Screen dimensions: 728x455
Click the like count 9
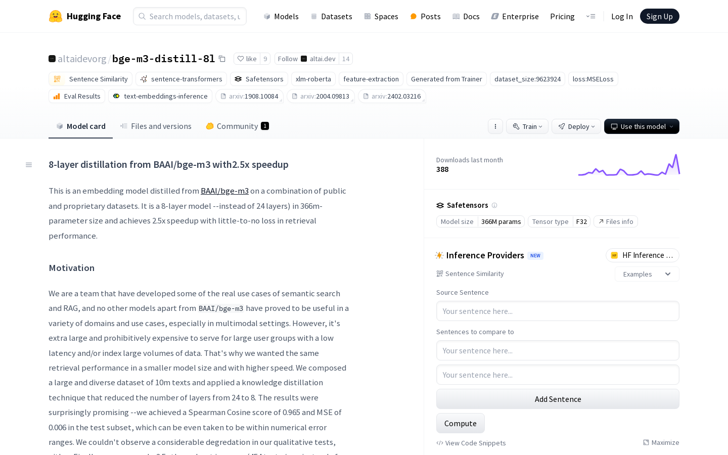click(265, 59)
